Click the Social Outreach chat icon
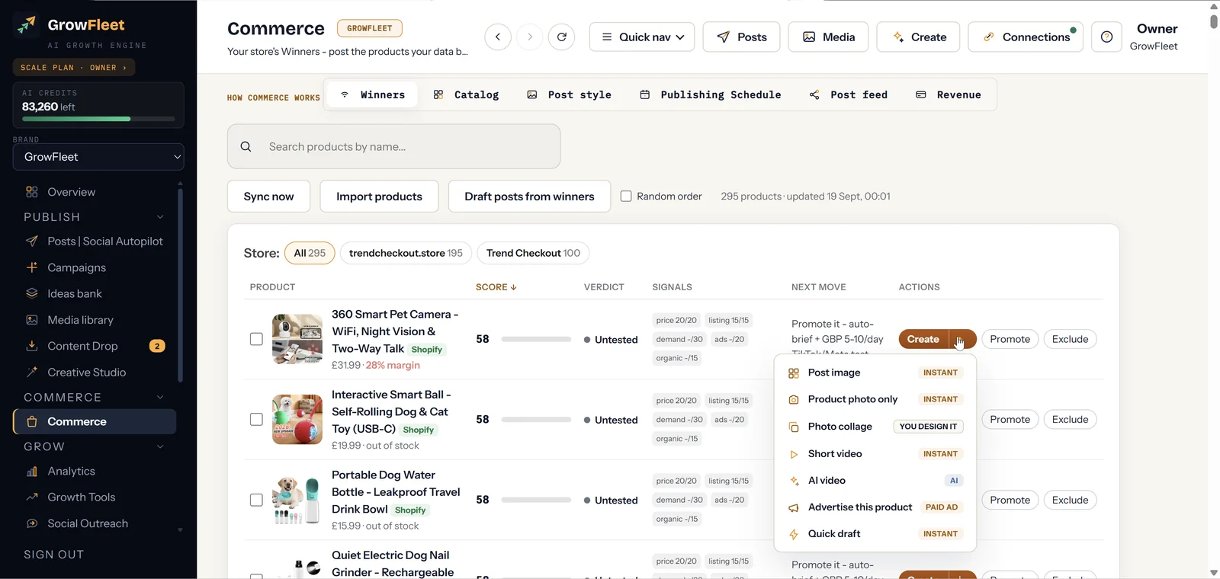This screenshot has height=579, width=1220. (x=32, y=523)
